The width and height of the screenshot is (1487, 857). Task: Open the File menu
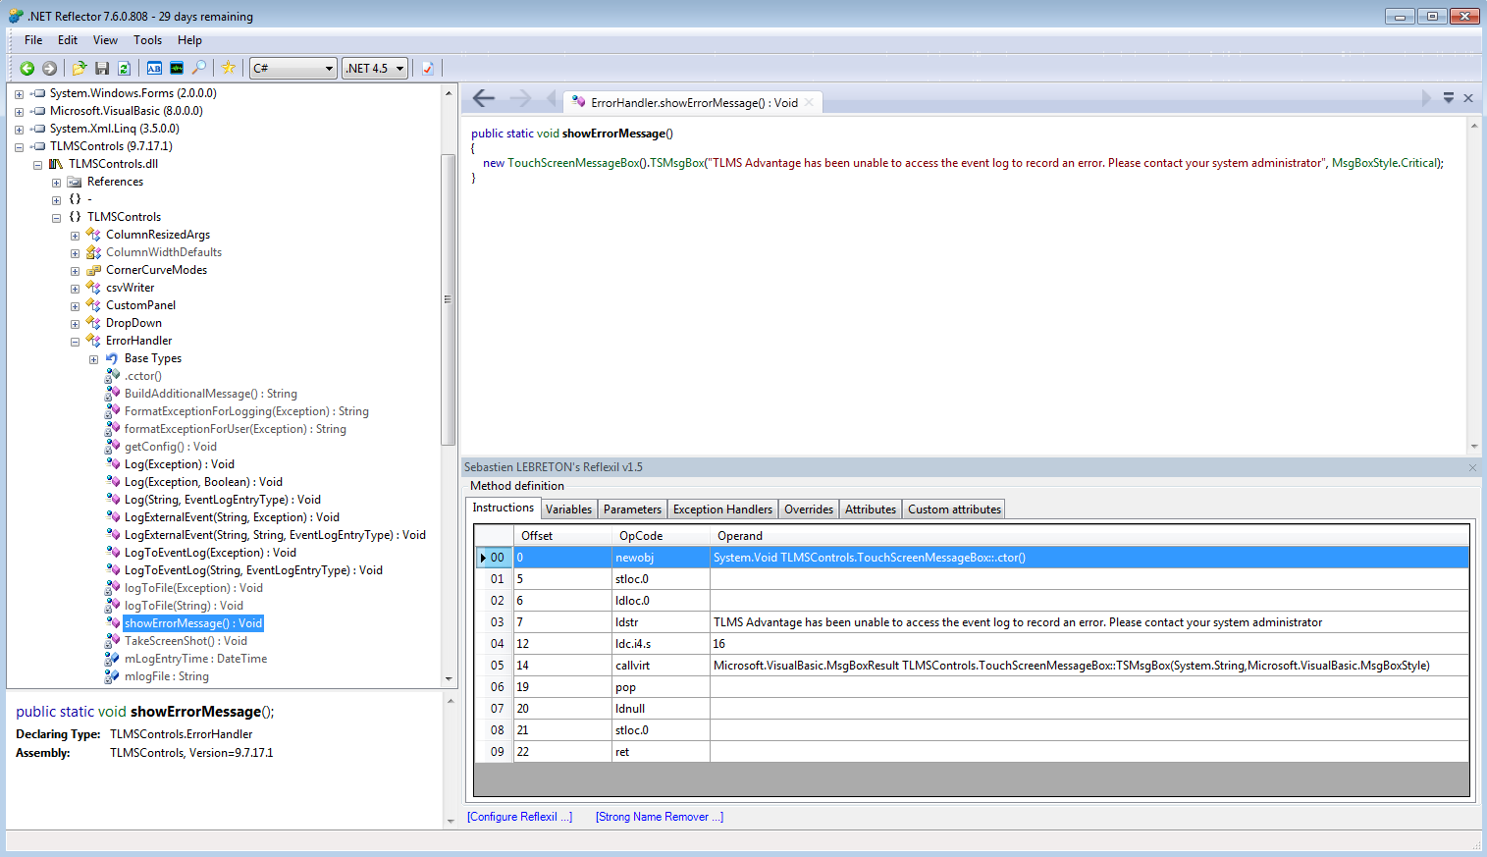click(33, 40)
